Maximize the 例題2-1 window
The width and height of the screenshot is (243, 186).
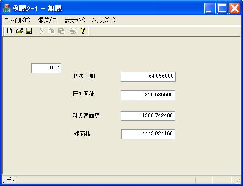[x=222, y=8]
